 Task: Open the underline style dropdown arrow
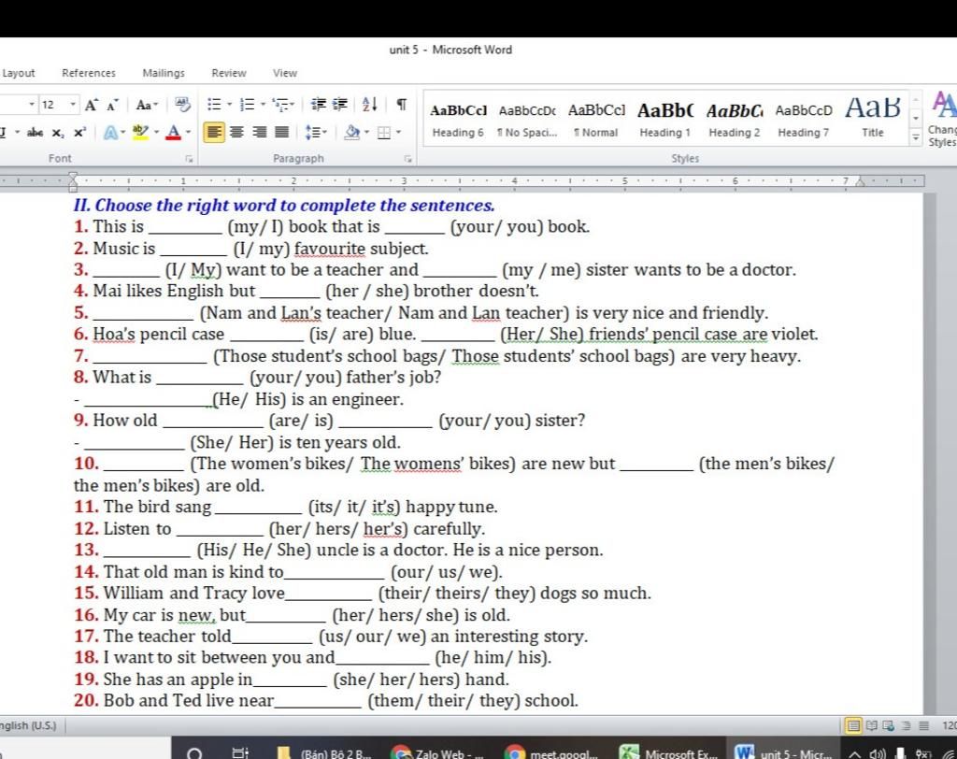(17, 132)
